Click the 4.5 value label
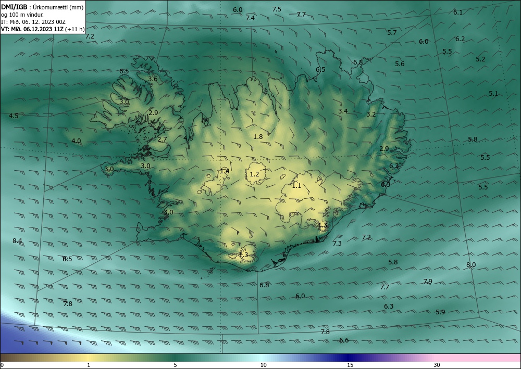The height and width of the screenshot is (369, 521). (14, 116)
